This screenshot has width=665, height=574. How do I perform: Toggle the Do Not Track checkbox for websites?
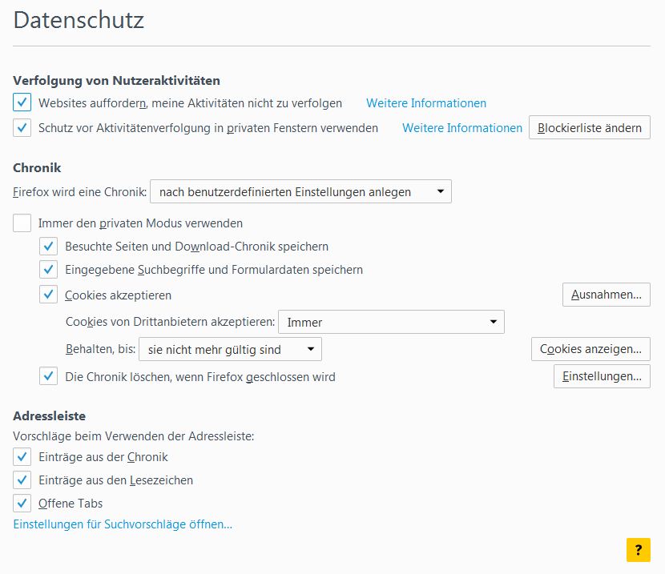coord(22,103)
